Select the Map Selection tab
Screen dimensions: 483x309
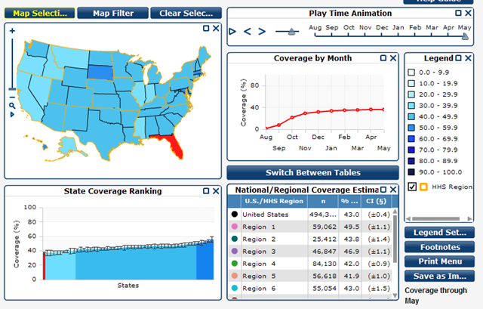(40, 14)
